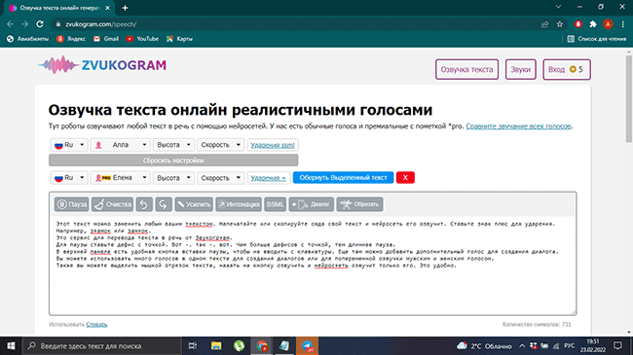Click the Усилить toolbar button
Image resolution: width=633 pixels, height=355 pixels.
(x=194, y=204)
